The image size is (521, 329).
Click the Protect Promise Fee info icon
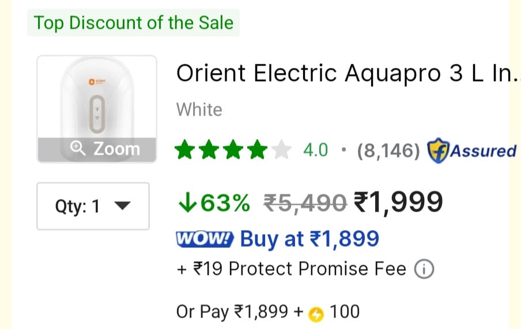[x=424, y=269]
